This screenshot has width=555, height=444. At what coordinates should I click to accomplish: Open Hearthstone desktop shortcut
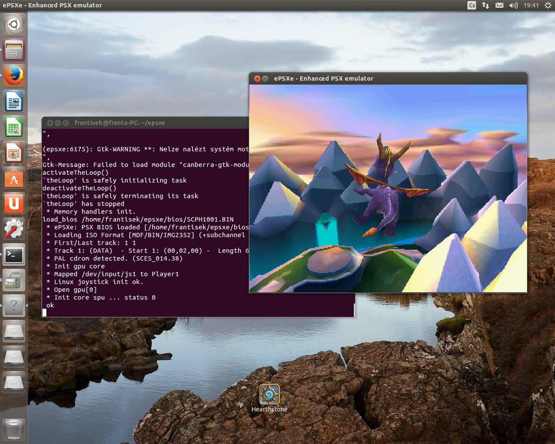269,398
